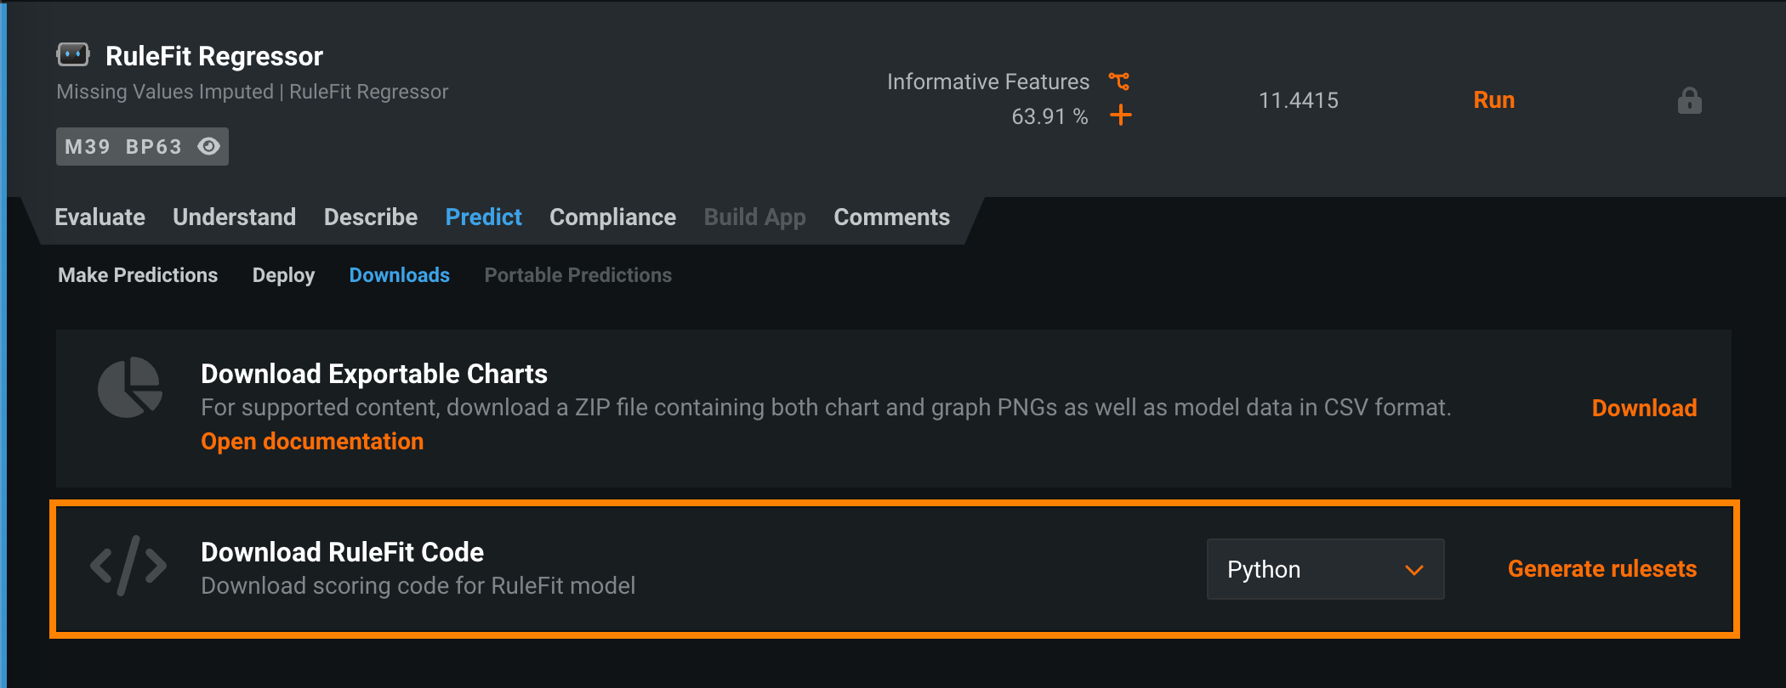The width and height of the screenshot is (1786, 688).
Task: Toggle the eye icon on M39 BP63 badge
Action: pos(208,146)
